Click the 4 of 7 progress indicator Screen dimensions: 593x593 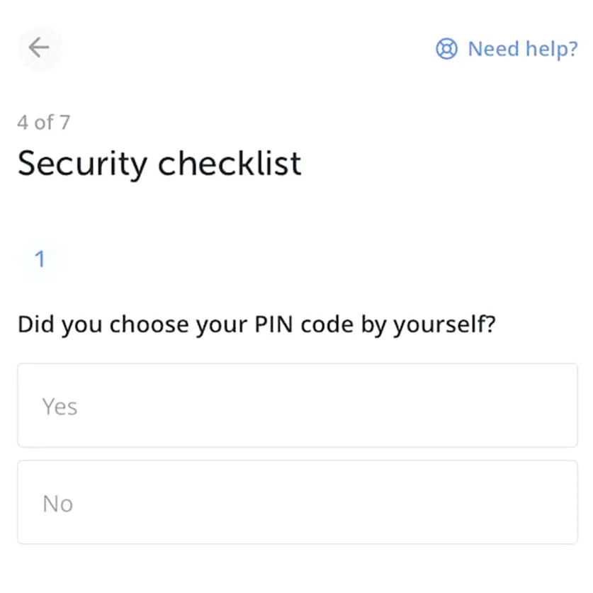point(44,123)
